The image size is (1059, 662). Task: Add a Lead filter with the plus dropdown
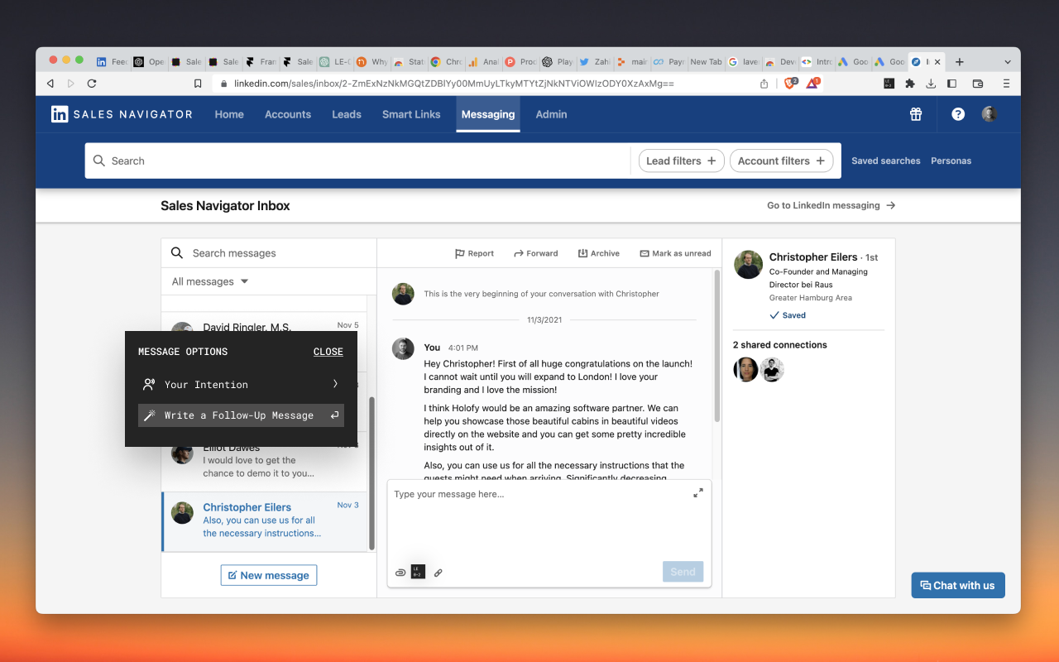[681, 161]
